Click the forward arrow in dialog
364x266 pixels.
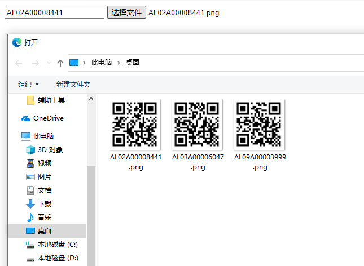(36, 63)
